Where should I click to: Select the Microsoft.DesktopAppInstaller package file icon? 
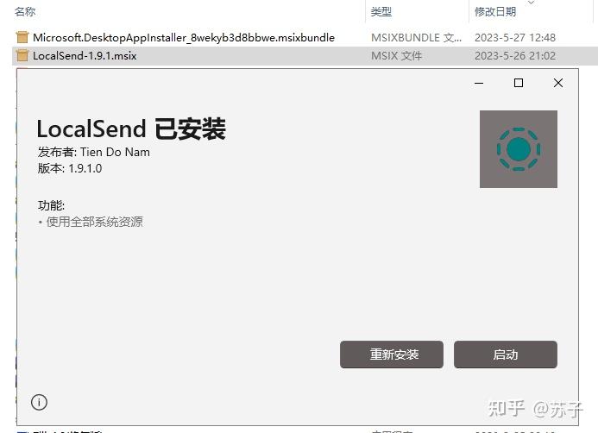coord(22,37)
